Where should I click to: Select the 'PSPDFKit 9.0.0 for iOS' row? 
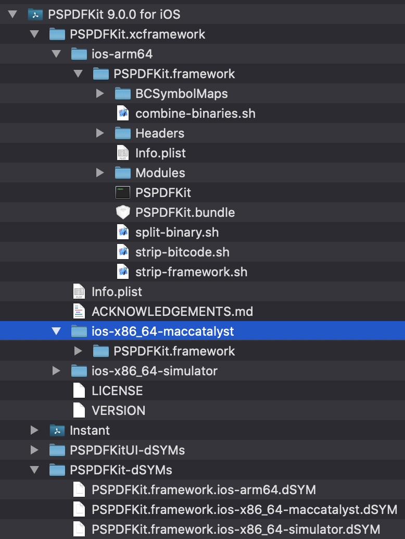pos(202,14)
